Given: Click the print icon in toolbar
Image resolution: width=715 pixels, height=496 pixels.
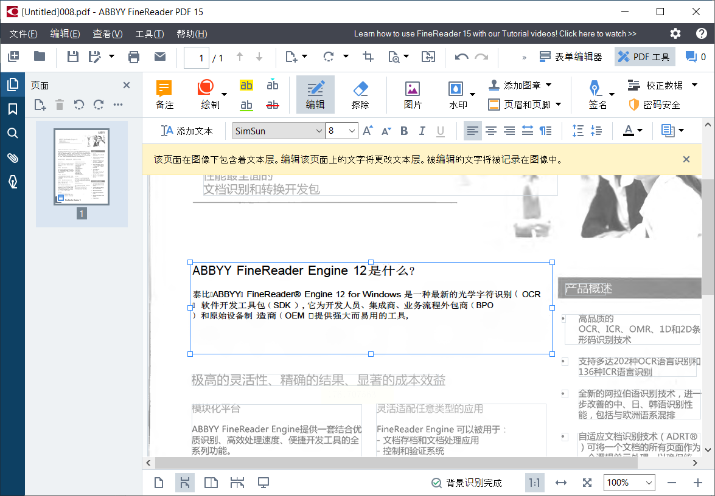Looking at the screenshot, I should (x=134, y=57).
